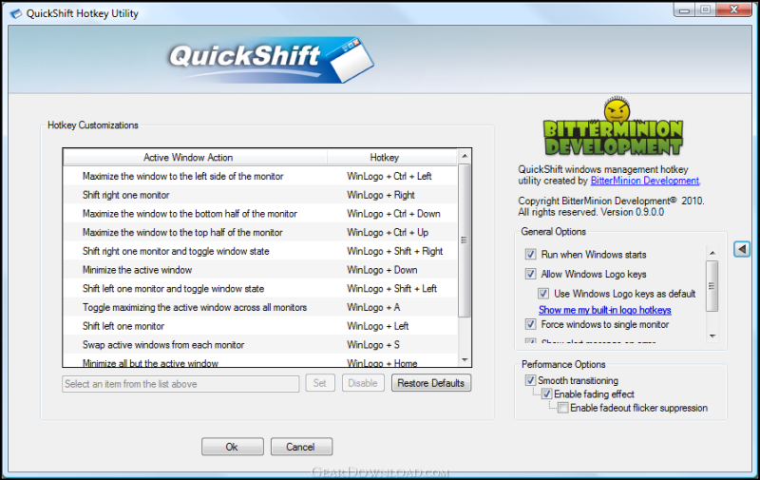Click General Options scroll down arrow

pos(712,336)
